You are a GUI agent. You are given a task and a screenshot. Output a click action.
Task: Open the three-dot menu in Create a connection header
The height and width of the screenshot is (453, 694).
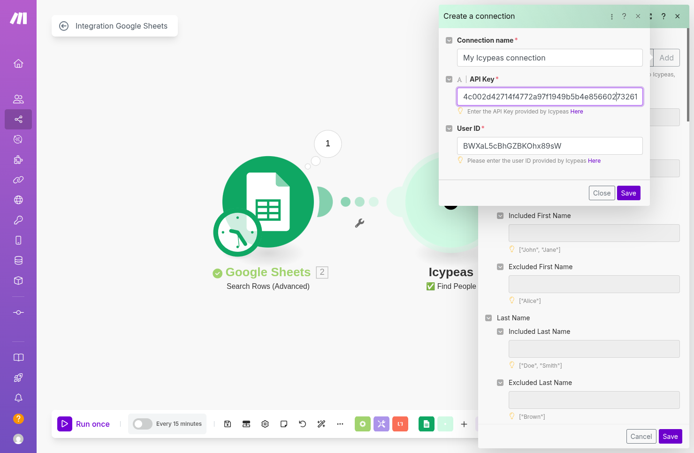[x=612, y=16]
